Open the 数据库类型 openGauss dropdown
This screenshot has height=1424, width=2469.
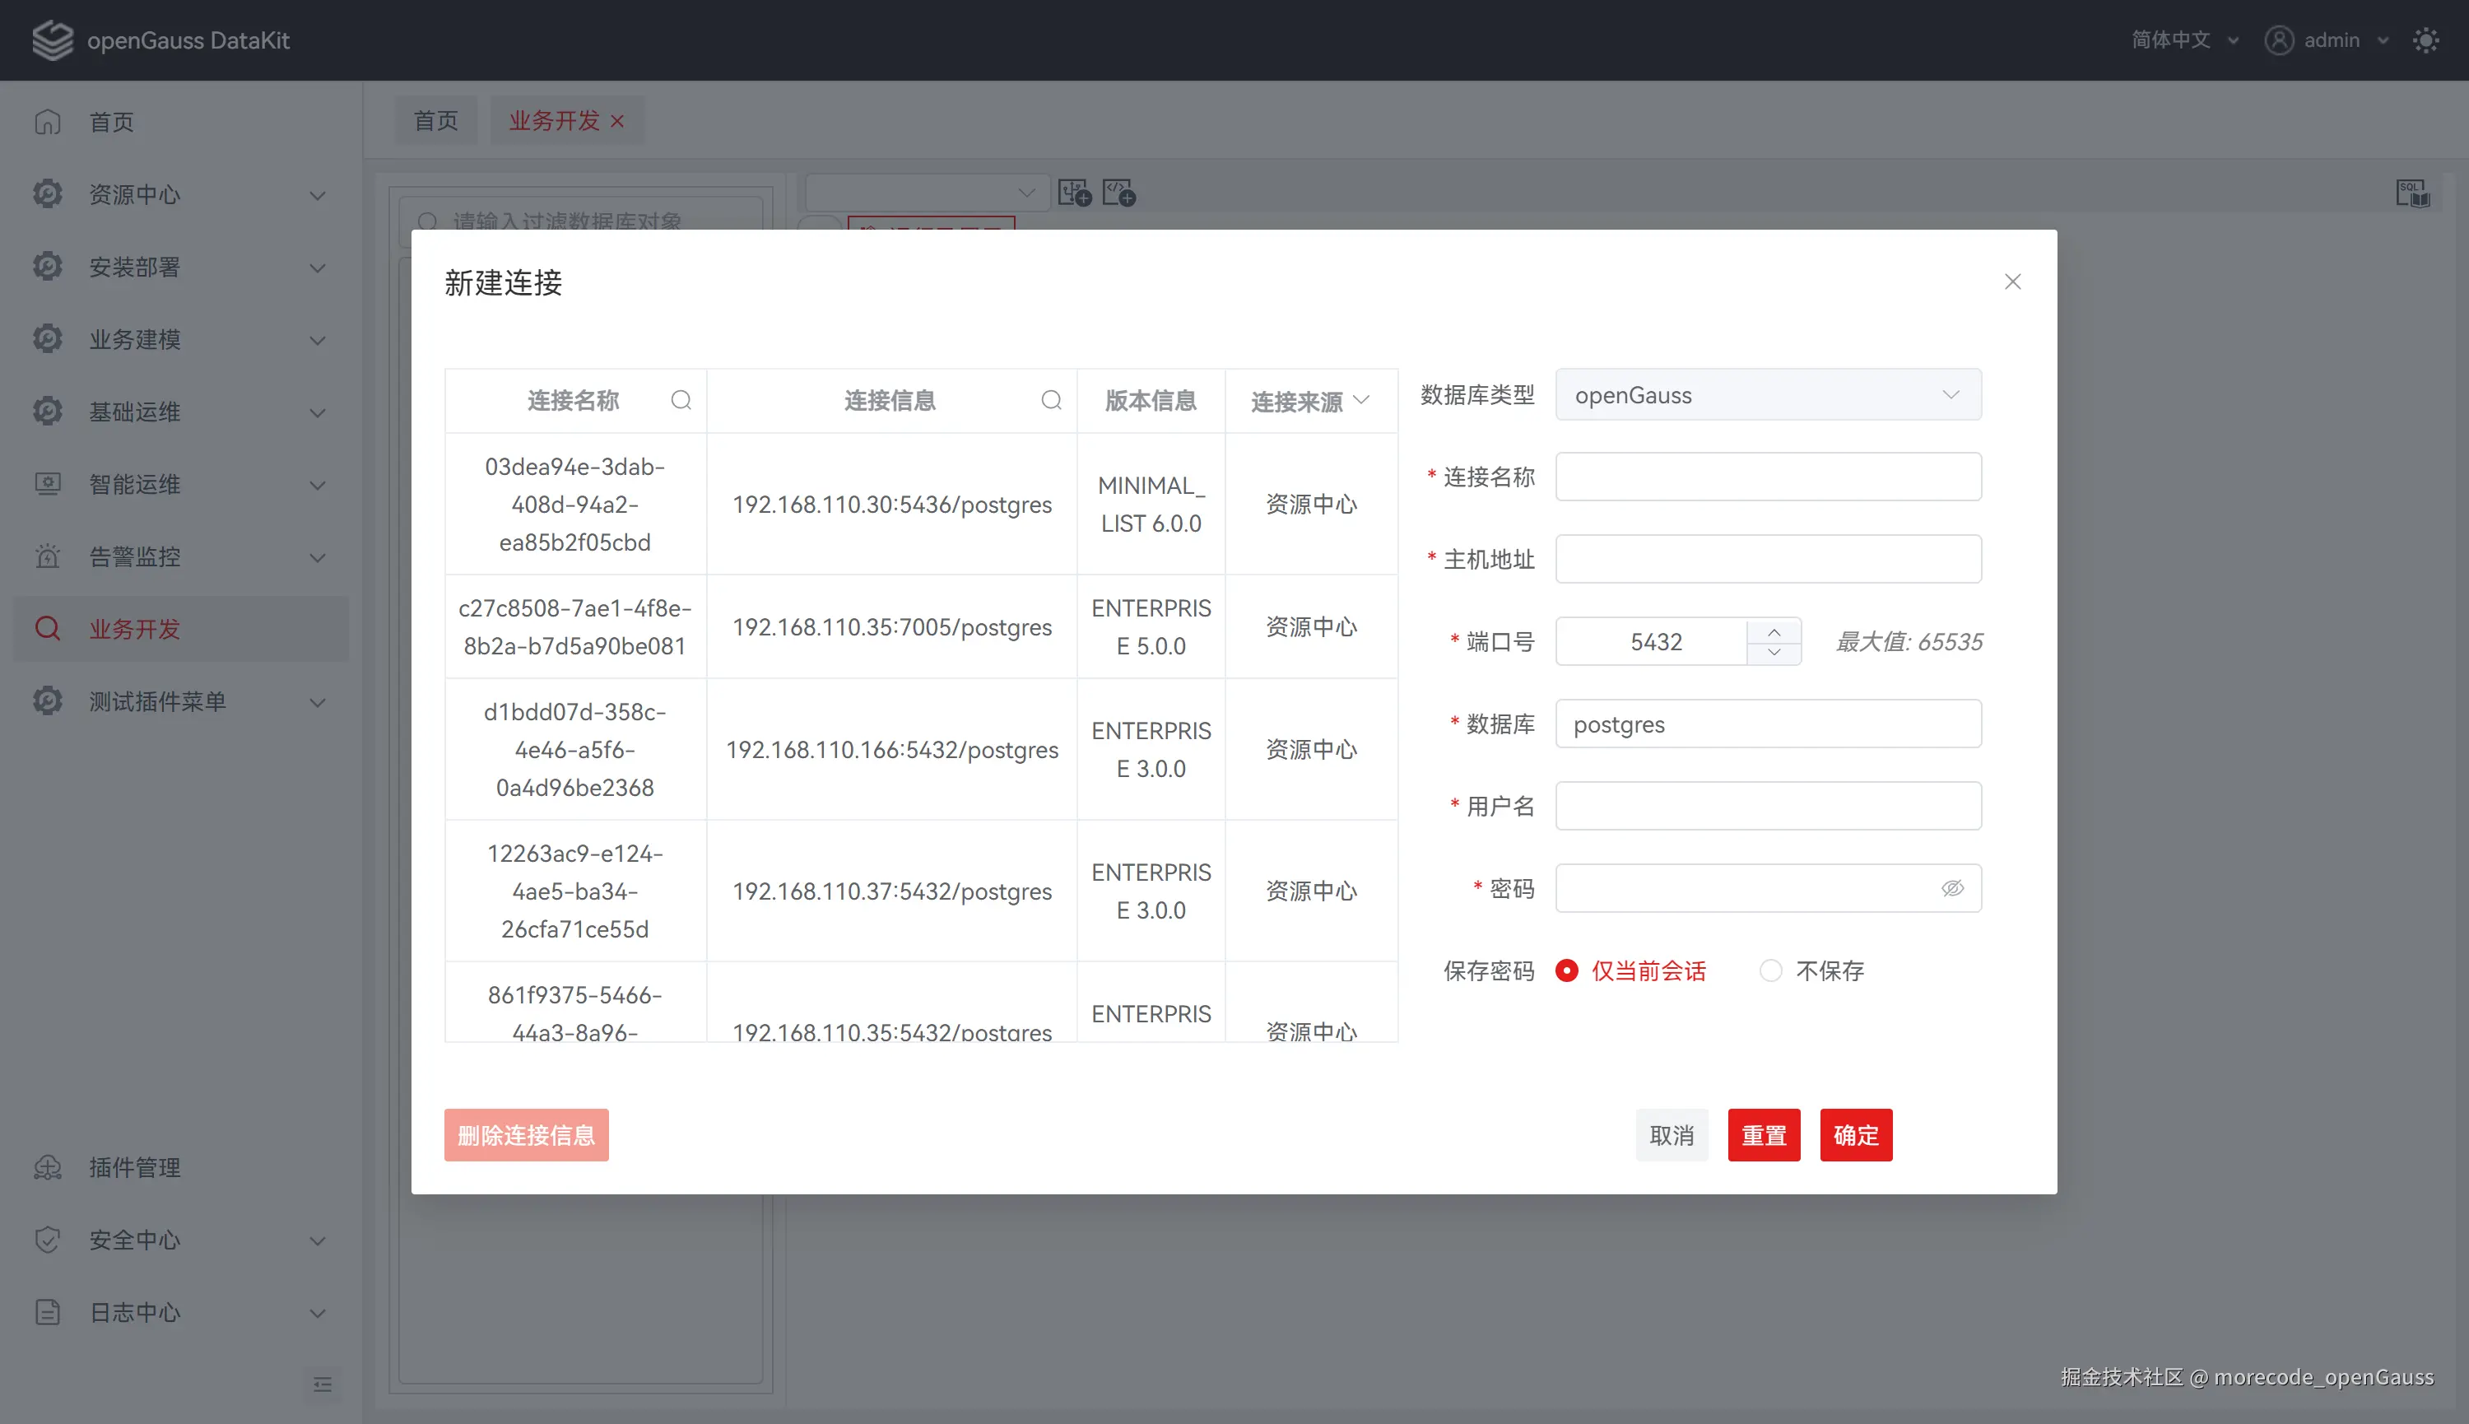pos(1768,395)
